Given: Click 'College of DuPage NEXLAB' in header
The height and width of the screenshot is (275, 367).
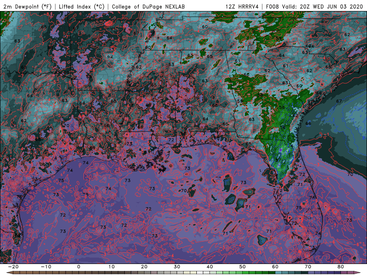Looking at the screenshot, I should tap(148, 6).
